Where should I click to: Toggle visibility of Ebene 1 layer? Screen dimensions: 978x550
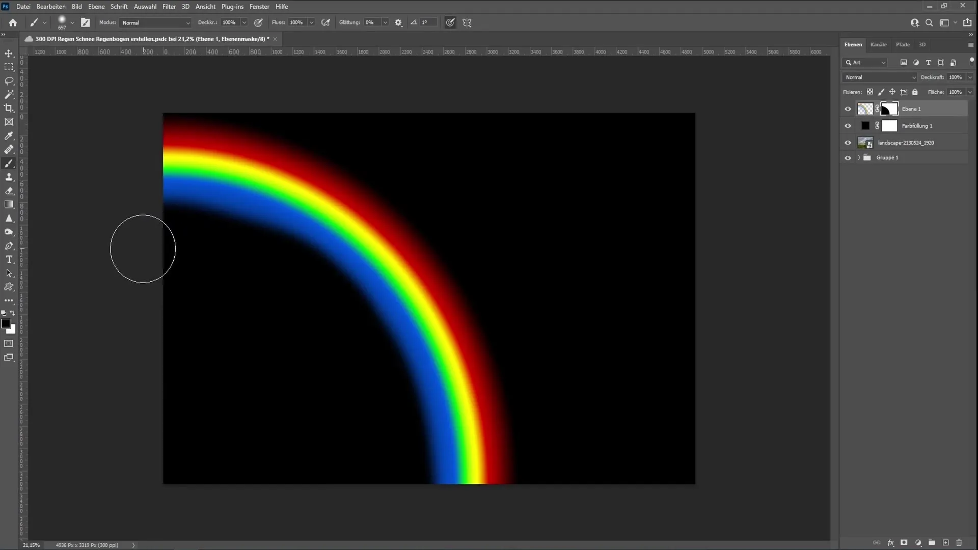tap(848, 109)
